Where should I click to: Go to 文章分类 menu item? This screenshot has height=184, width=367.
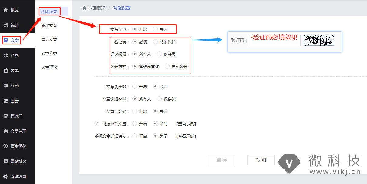[49, 53]
